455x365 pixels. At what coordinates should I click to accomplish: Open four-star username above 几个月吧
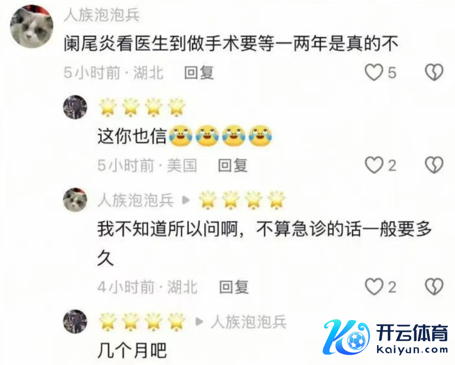pos(142,322)
